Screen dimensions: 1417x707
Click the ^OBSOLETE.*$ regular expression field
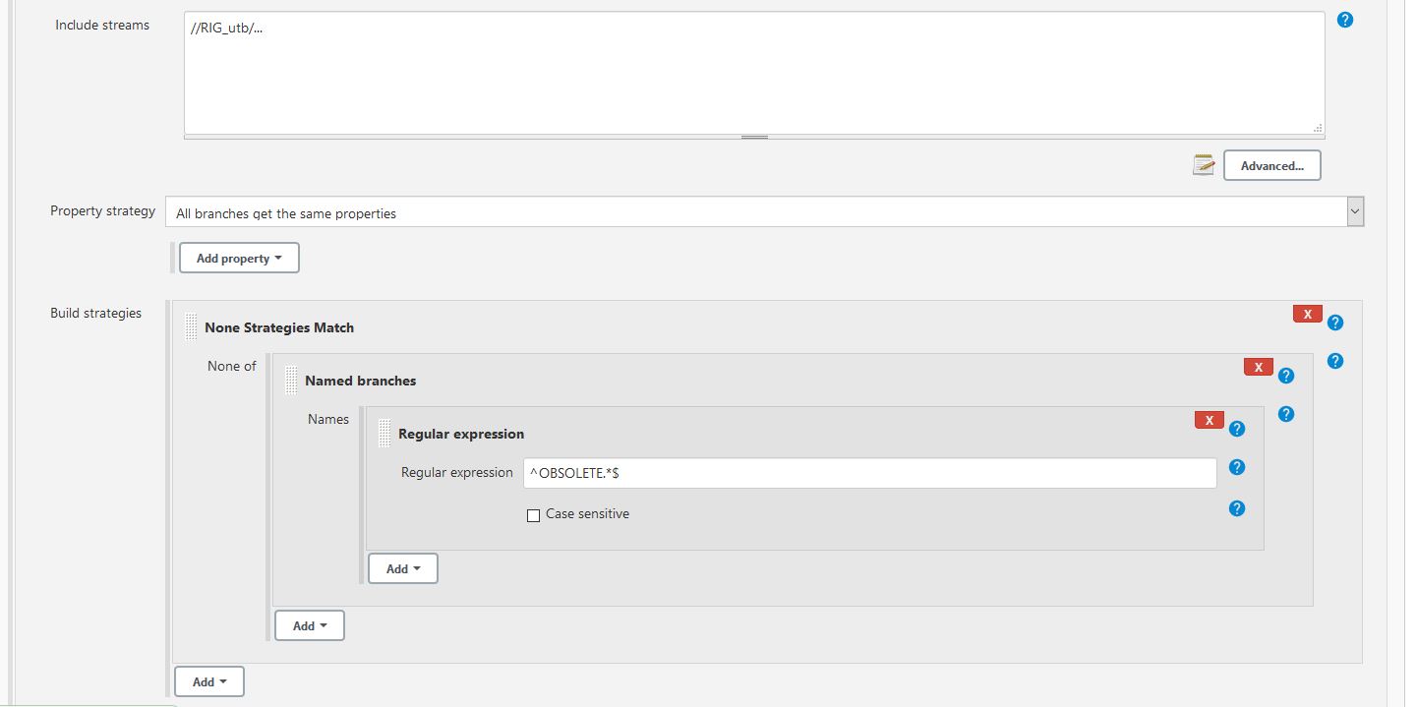tap(870, 473)
